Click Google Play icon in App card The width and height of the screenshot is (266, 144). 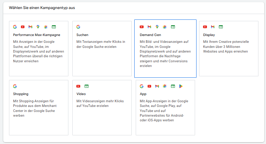pyautogui.click(x=181, y=86)
